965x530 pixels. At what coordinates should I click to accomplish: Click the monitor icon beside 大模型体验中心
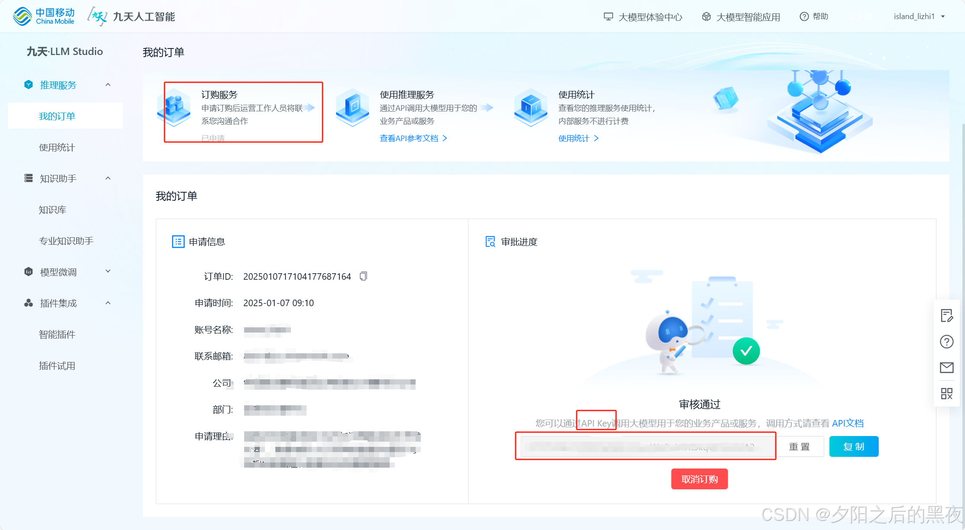[x=608, y=16]
